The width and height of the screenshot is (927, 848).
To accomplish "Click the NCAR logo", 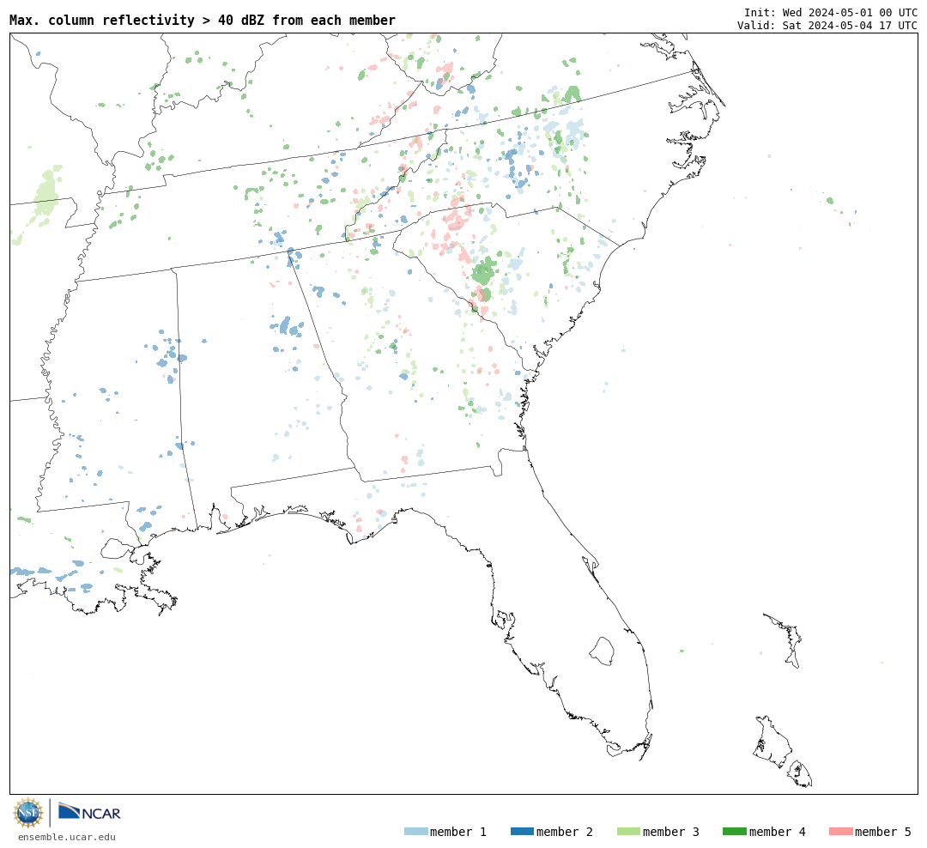I will (89, 812).
